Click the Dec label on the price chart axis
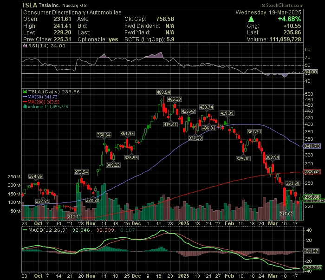Image resolution: width=325 pixels, height=280 pixels. pos(136,224)
